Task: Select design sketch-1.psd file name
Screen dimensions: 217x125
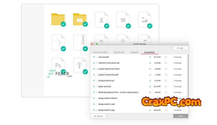Action: 107,104
